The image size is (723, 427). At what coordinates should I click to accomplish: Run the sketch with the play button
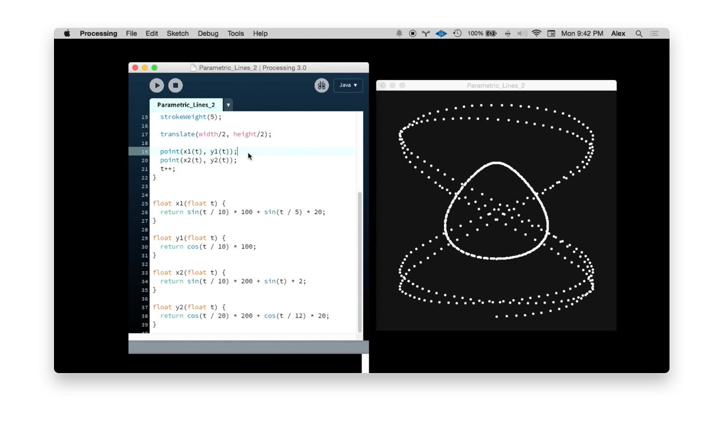157,85
